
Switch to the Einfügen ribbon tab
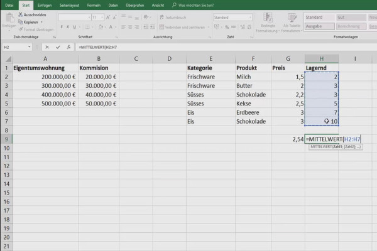point(45,5)
